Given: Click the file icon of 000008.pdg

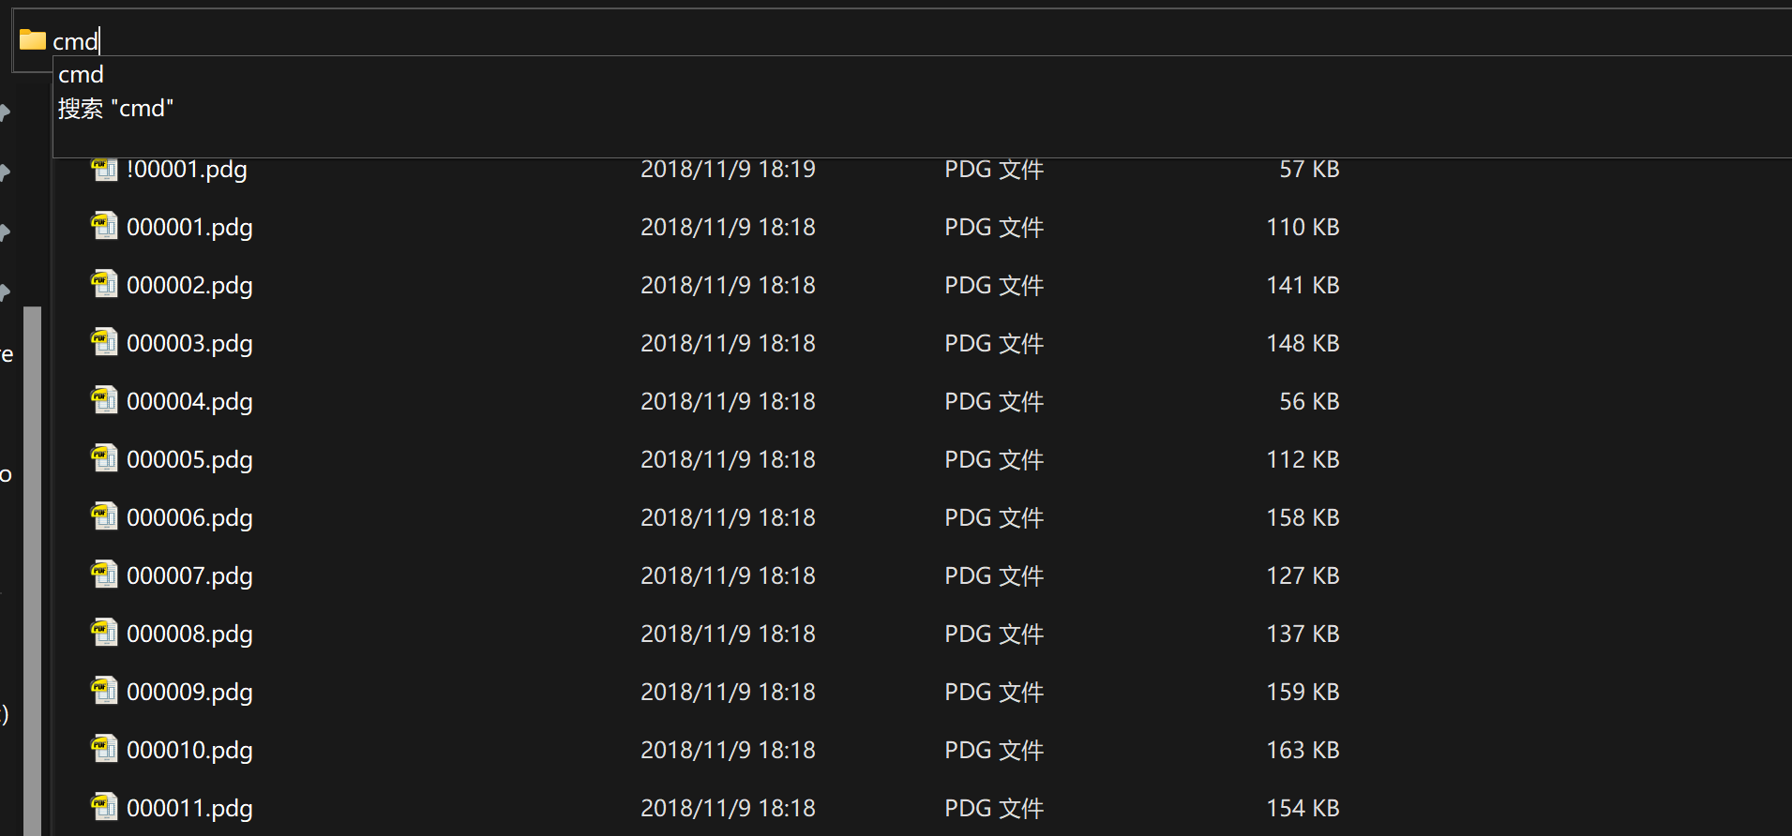Looking at the screenshot, I should pos(104,634).
